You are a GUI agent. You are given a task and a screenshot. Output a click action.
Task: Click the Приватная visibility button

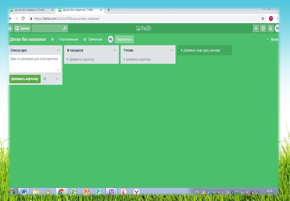(x=93, y=39)
